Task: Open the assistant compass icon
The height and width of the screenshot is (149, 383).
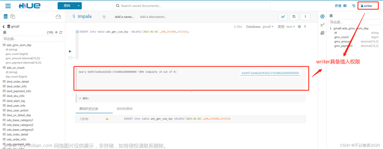Action: click(322, 16)
